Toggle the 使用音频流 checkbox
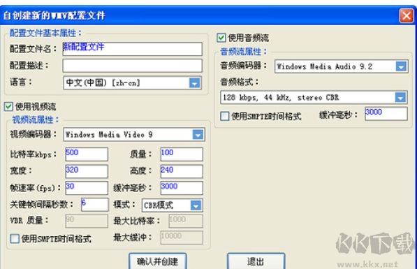 221,38
